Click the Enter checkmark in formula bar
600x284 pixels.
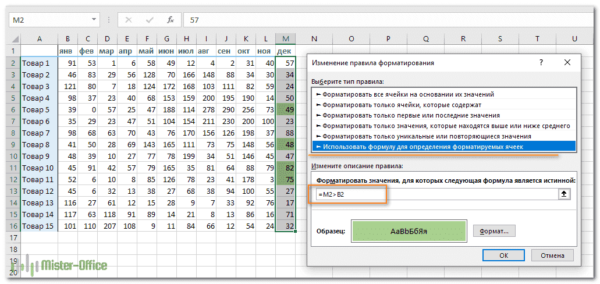click(150, 20)
